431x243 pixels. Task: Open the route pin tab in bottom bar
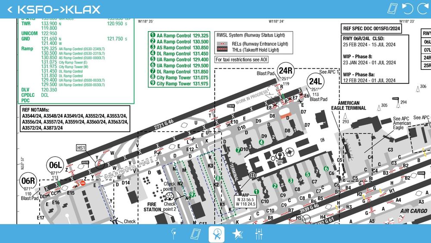tap(173, 234)
